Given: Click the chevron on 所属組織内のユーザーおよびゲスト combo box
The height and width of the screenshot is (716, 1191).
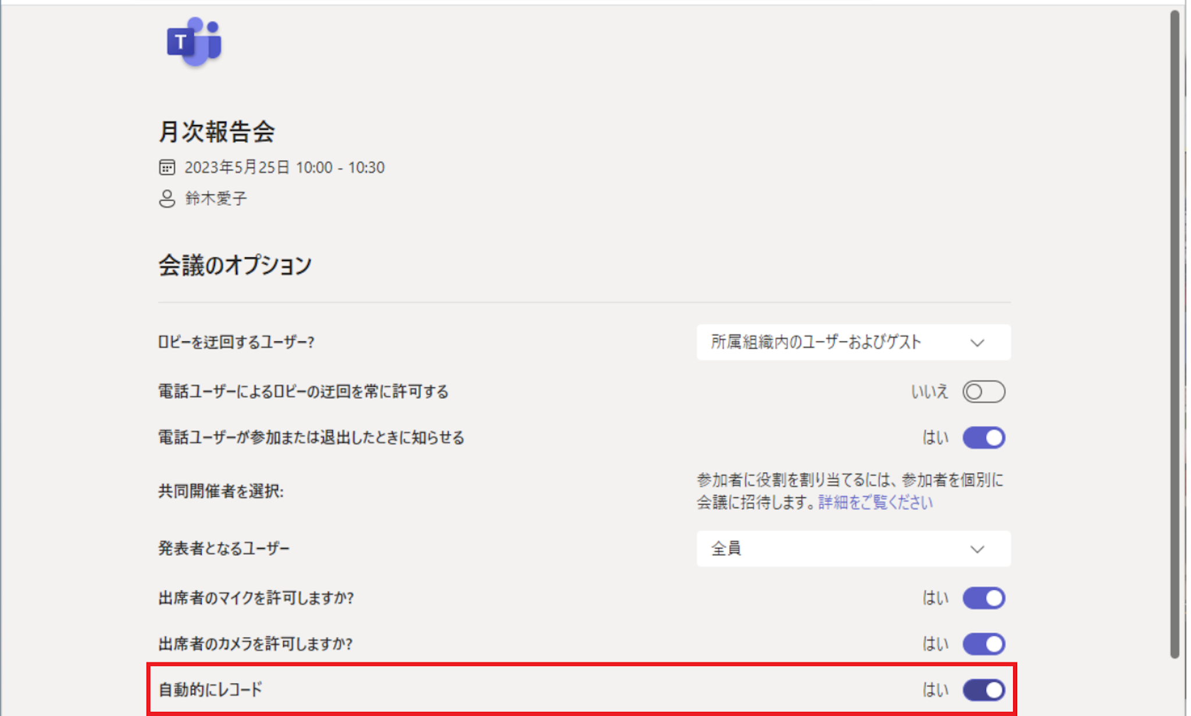Looking at the screenshot, I should point(977,343).
